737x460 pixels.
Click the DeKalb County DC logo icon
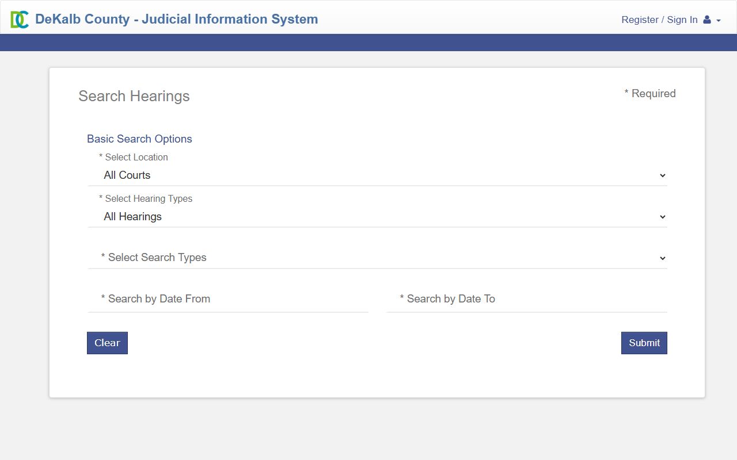coord(20,20)
